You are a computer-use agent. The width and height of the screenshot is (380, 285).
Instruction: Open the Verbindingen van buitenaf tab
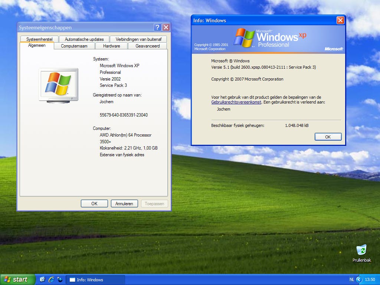[x=138, y=39]
